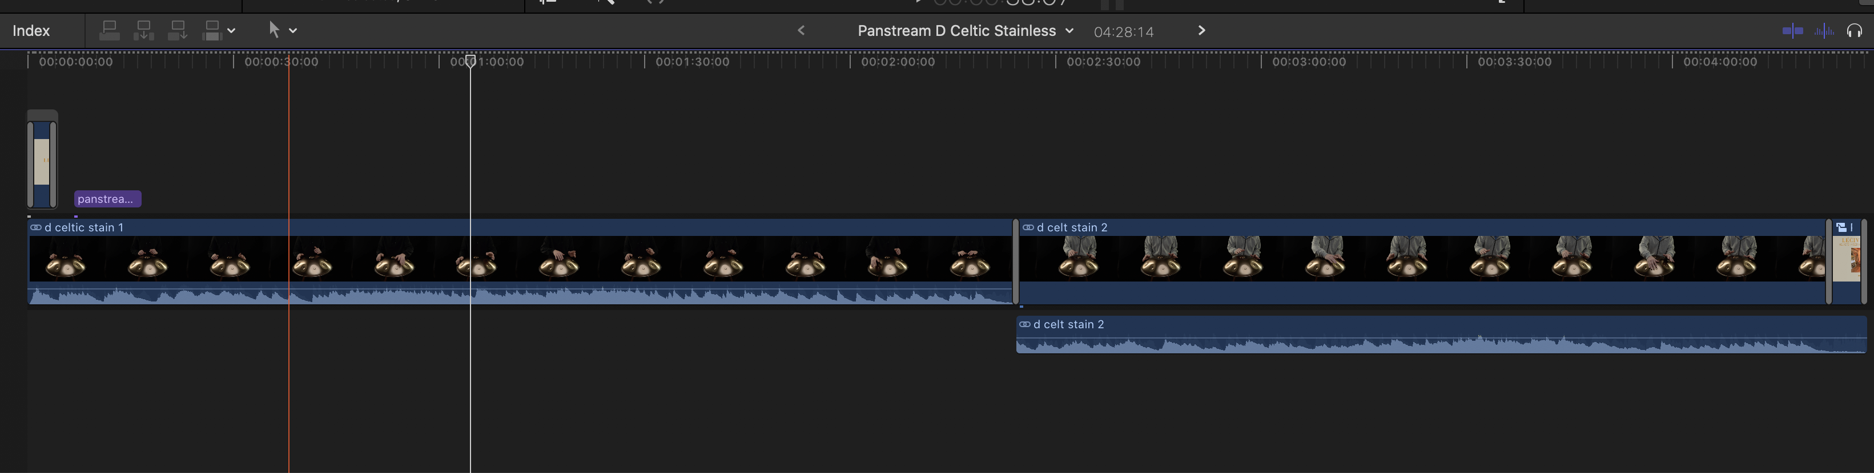This screenshot has width=1874, height=473.
Task: Click the ruler at 00:00:00:00
Action: (76, 62)
